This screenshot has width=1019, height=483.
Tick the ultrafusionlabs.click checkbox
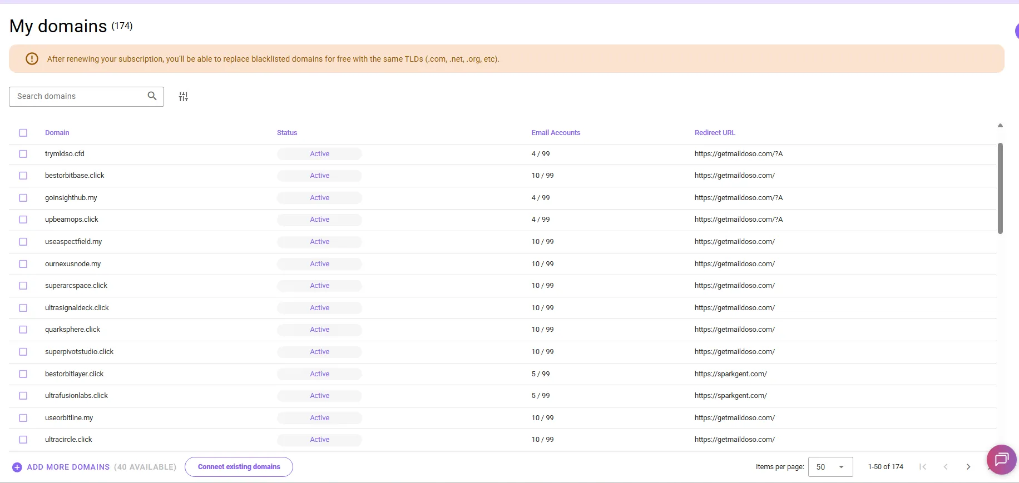click(23, 396)
